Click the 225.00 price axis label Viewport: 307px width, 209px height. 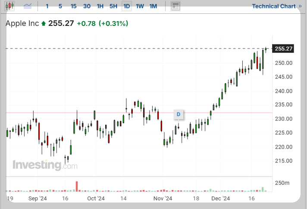point(284,133)
